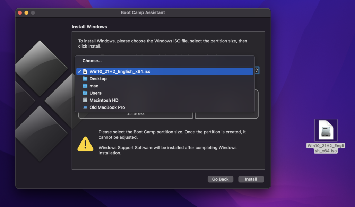Select the Desktop folder entry
This screenshot has height=207, width=355.
point(165,79)
